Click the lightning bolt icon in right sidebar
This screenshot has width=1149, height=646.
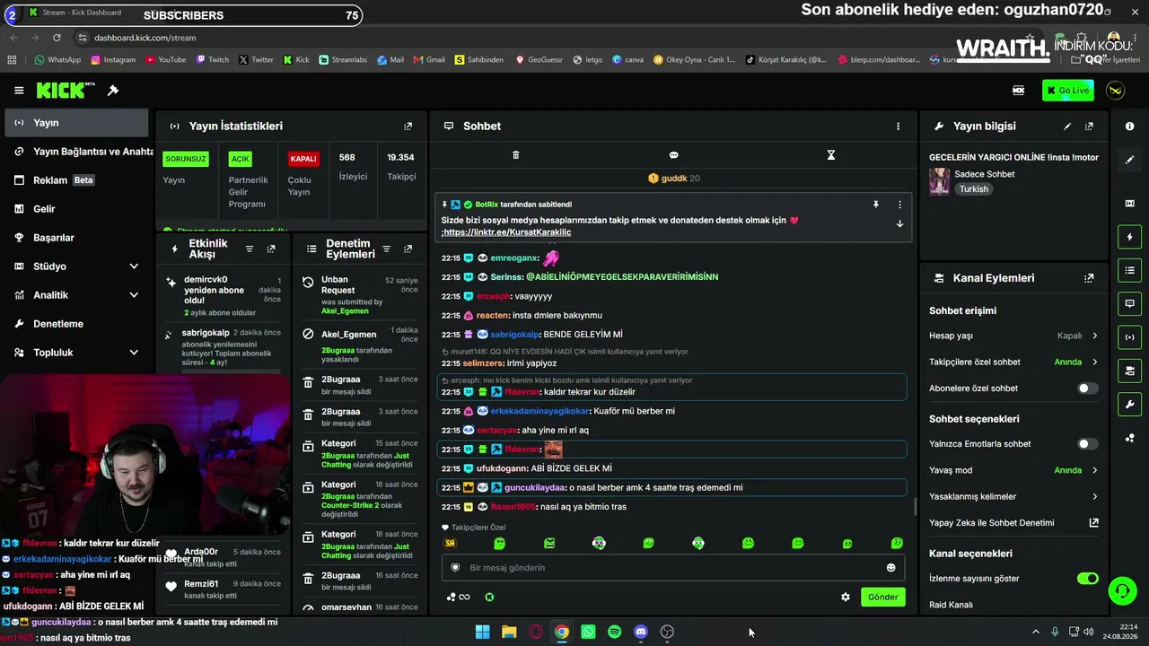(1129, 237)
